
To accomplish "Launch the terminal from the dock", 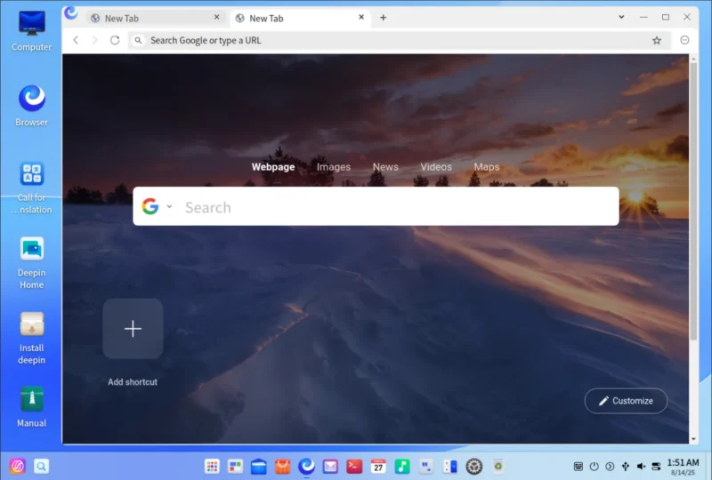I will pos(354,466).
